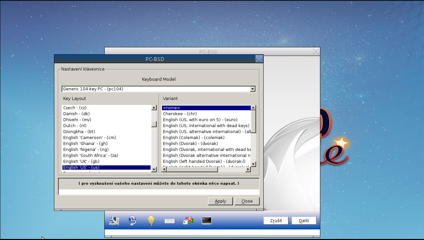Viewport: 424px width, 240px height.
Task: Click the language flags localization icon
Action: pos(188,220)
